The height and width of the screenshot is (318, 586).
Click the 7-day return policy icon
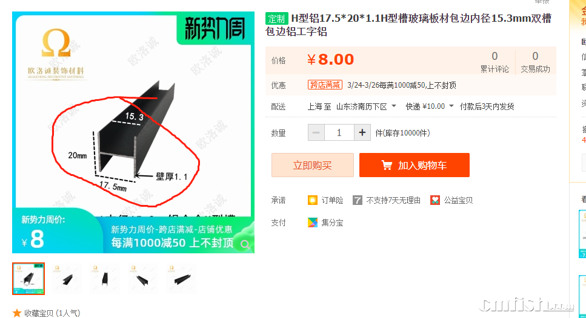pyautogui.click(x=358, y=200)
